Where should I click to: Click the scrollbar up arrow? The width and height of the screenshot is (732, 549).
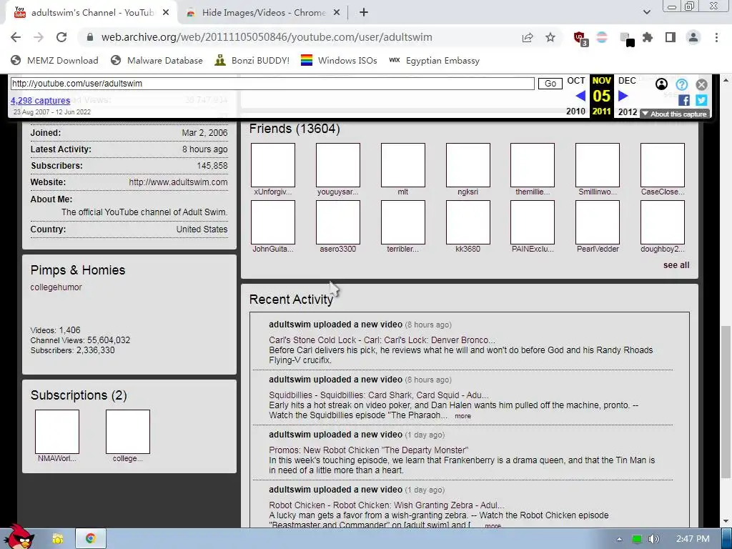click(x=726, y=80)
